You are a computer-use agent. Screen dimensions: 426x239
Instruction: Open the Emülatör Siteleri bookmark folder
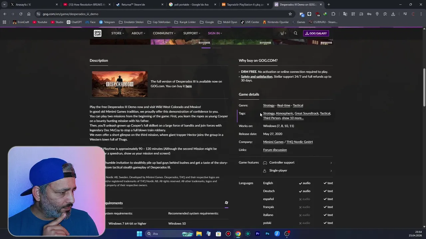tap(131, 22)
